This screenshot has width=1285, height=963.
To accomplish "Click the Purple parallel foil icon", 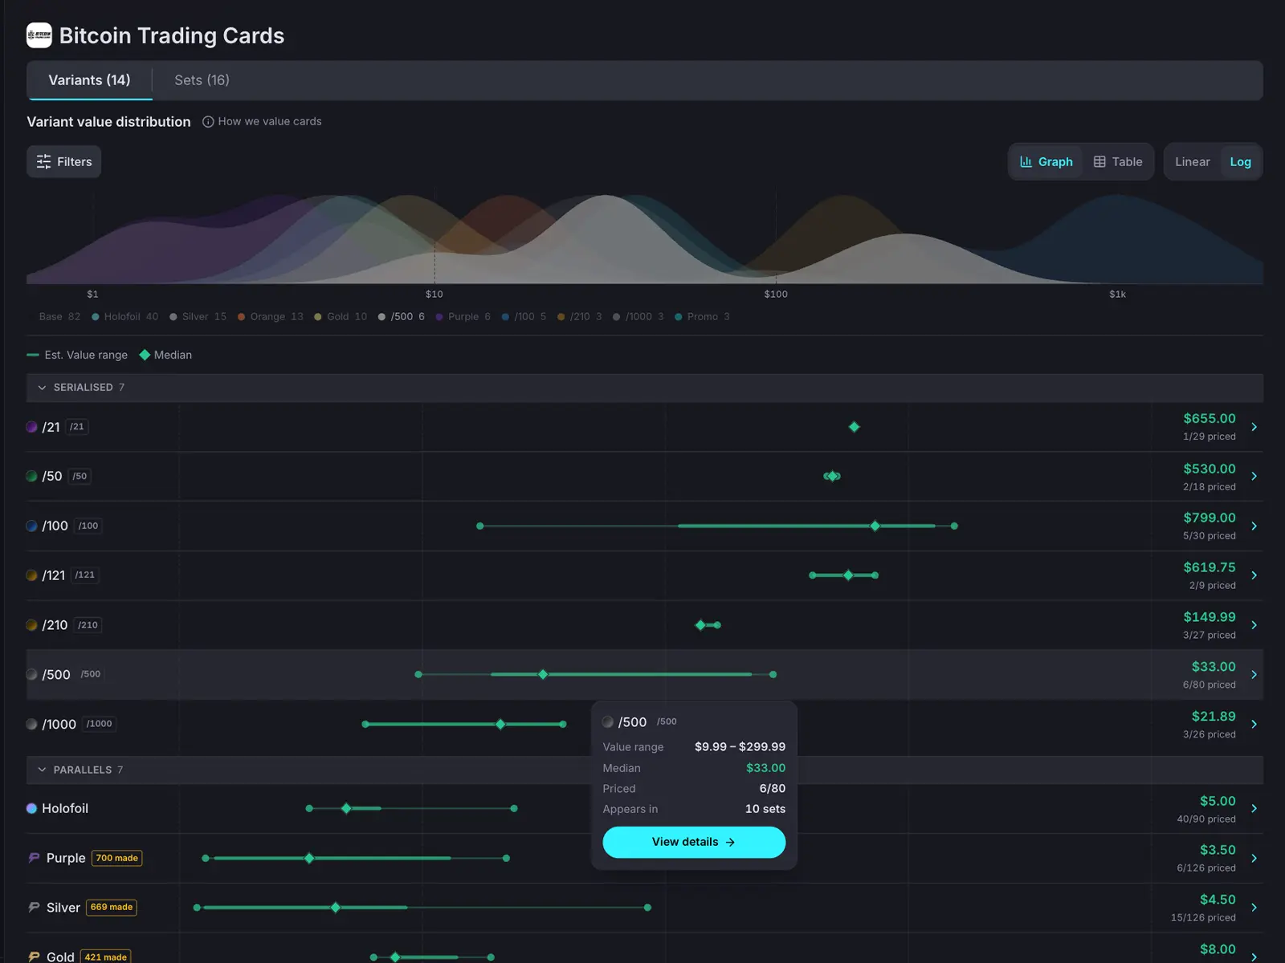I will point(34,858).
